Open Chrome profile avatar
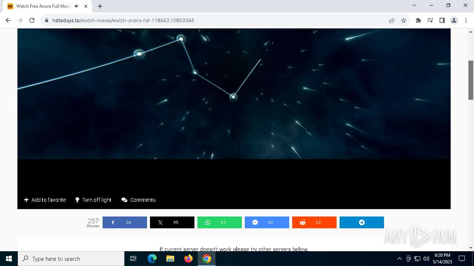 click(454, 20)
